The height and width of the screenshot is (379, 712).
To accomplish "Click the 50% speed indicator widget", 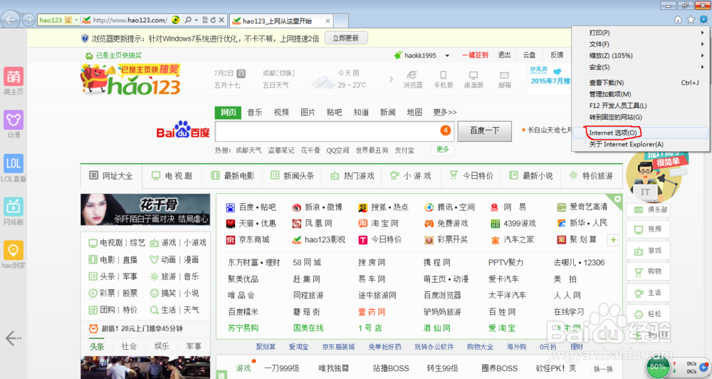I will [657, 366].
